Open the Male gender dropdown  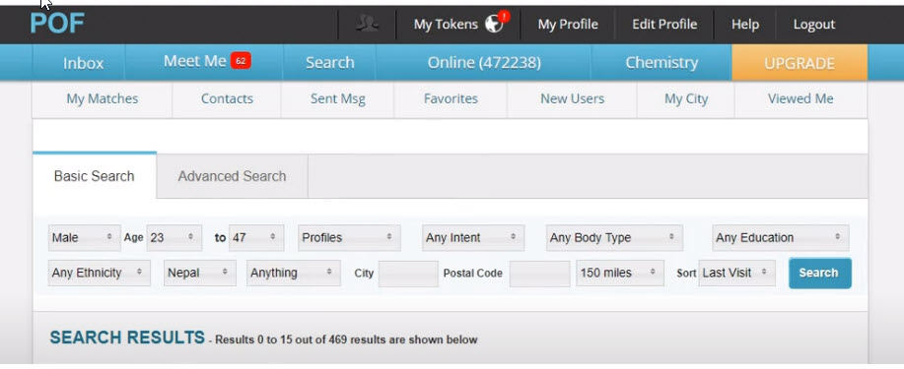[x=84, y=238]
